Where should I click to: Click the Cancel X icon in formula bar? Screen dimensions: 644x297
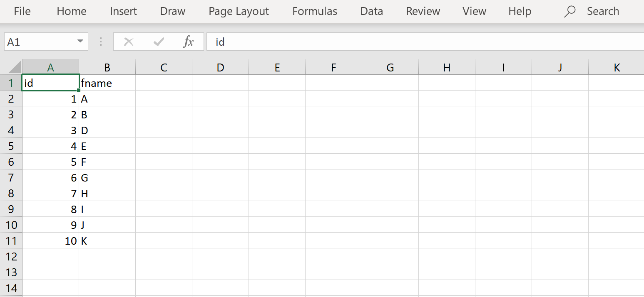pos(129,42)
